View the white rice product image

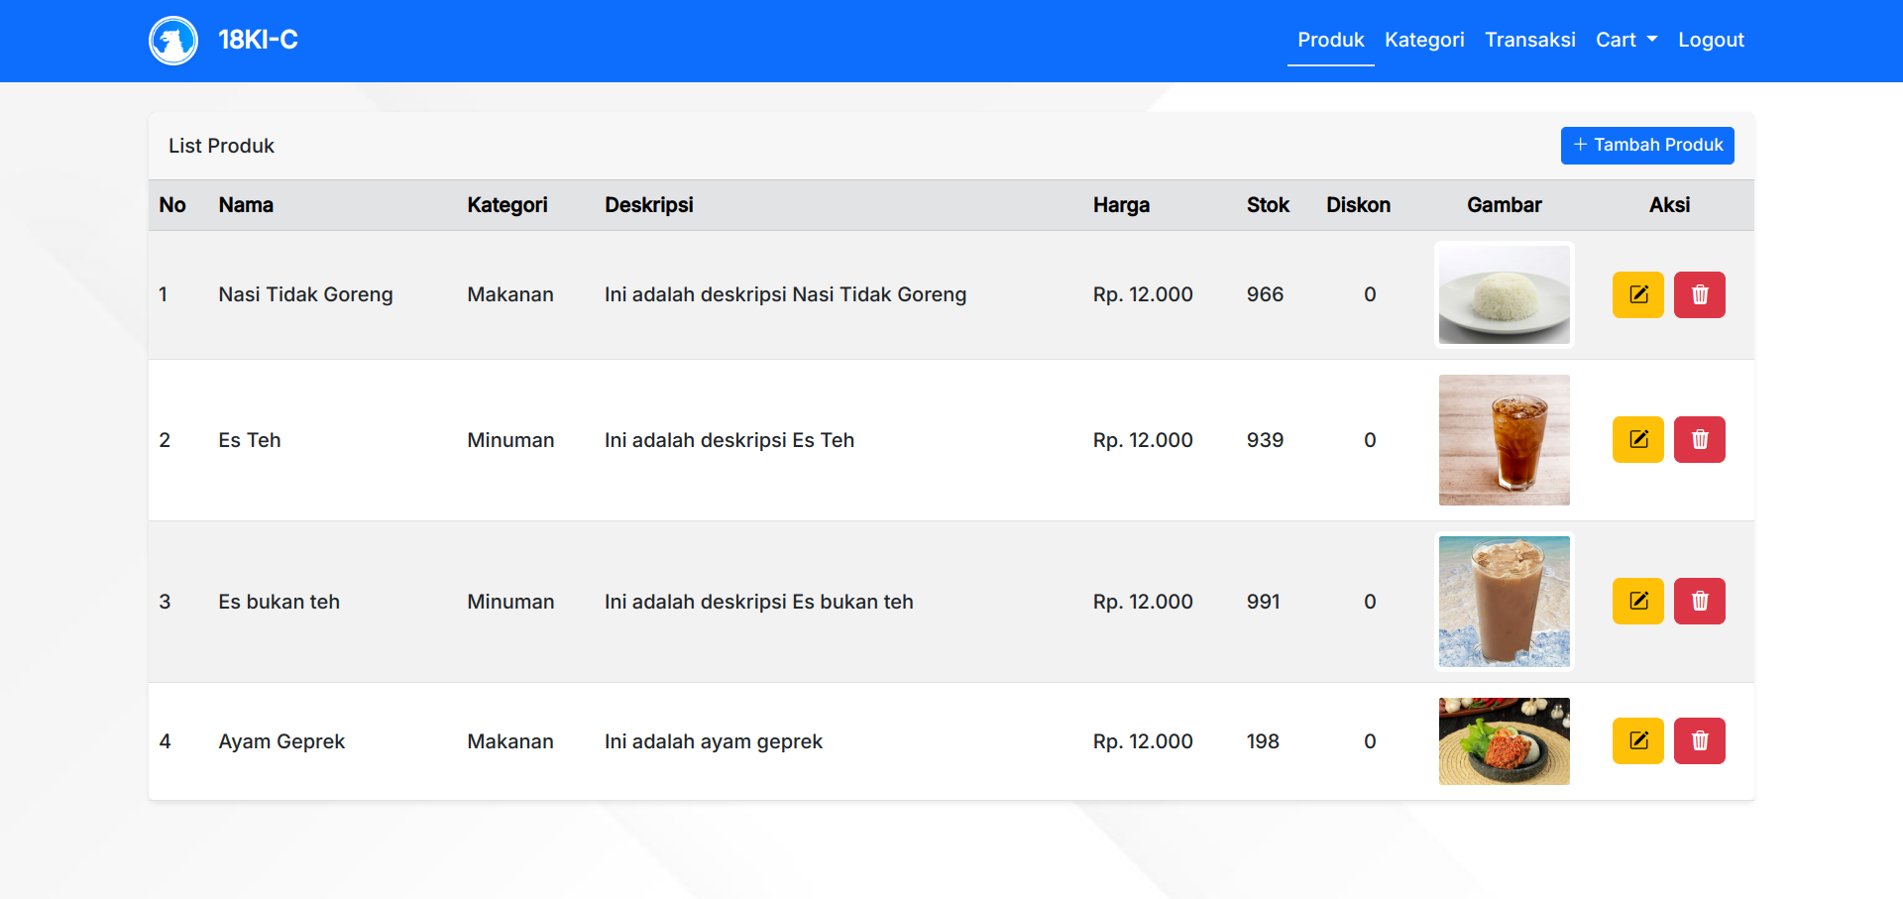tap(1504, 294)
